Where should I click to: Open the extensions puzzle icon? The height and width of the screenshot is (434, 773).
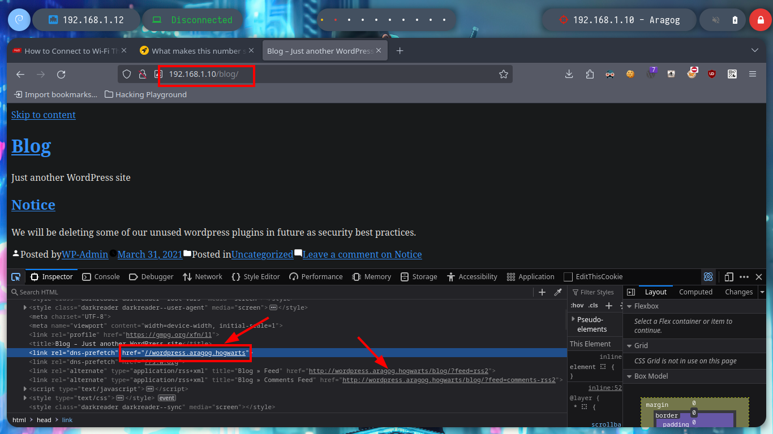590,74
